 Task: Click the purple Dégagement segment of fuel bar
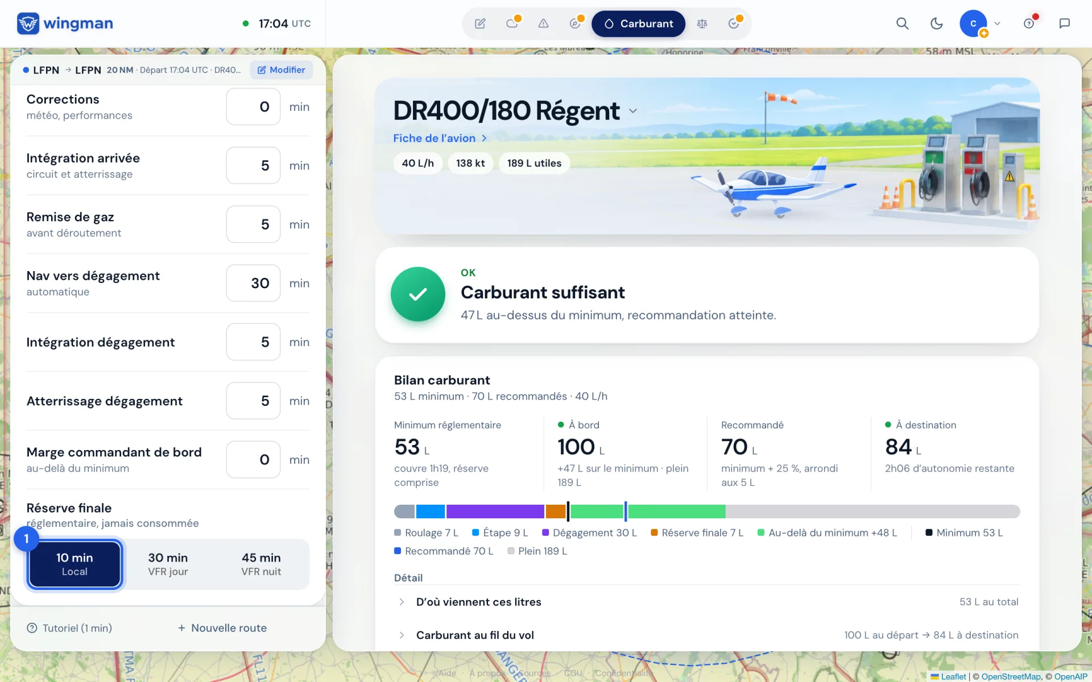point(495,511)
